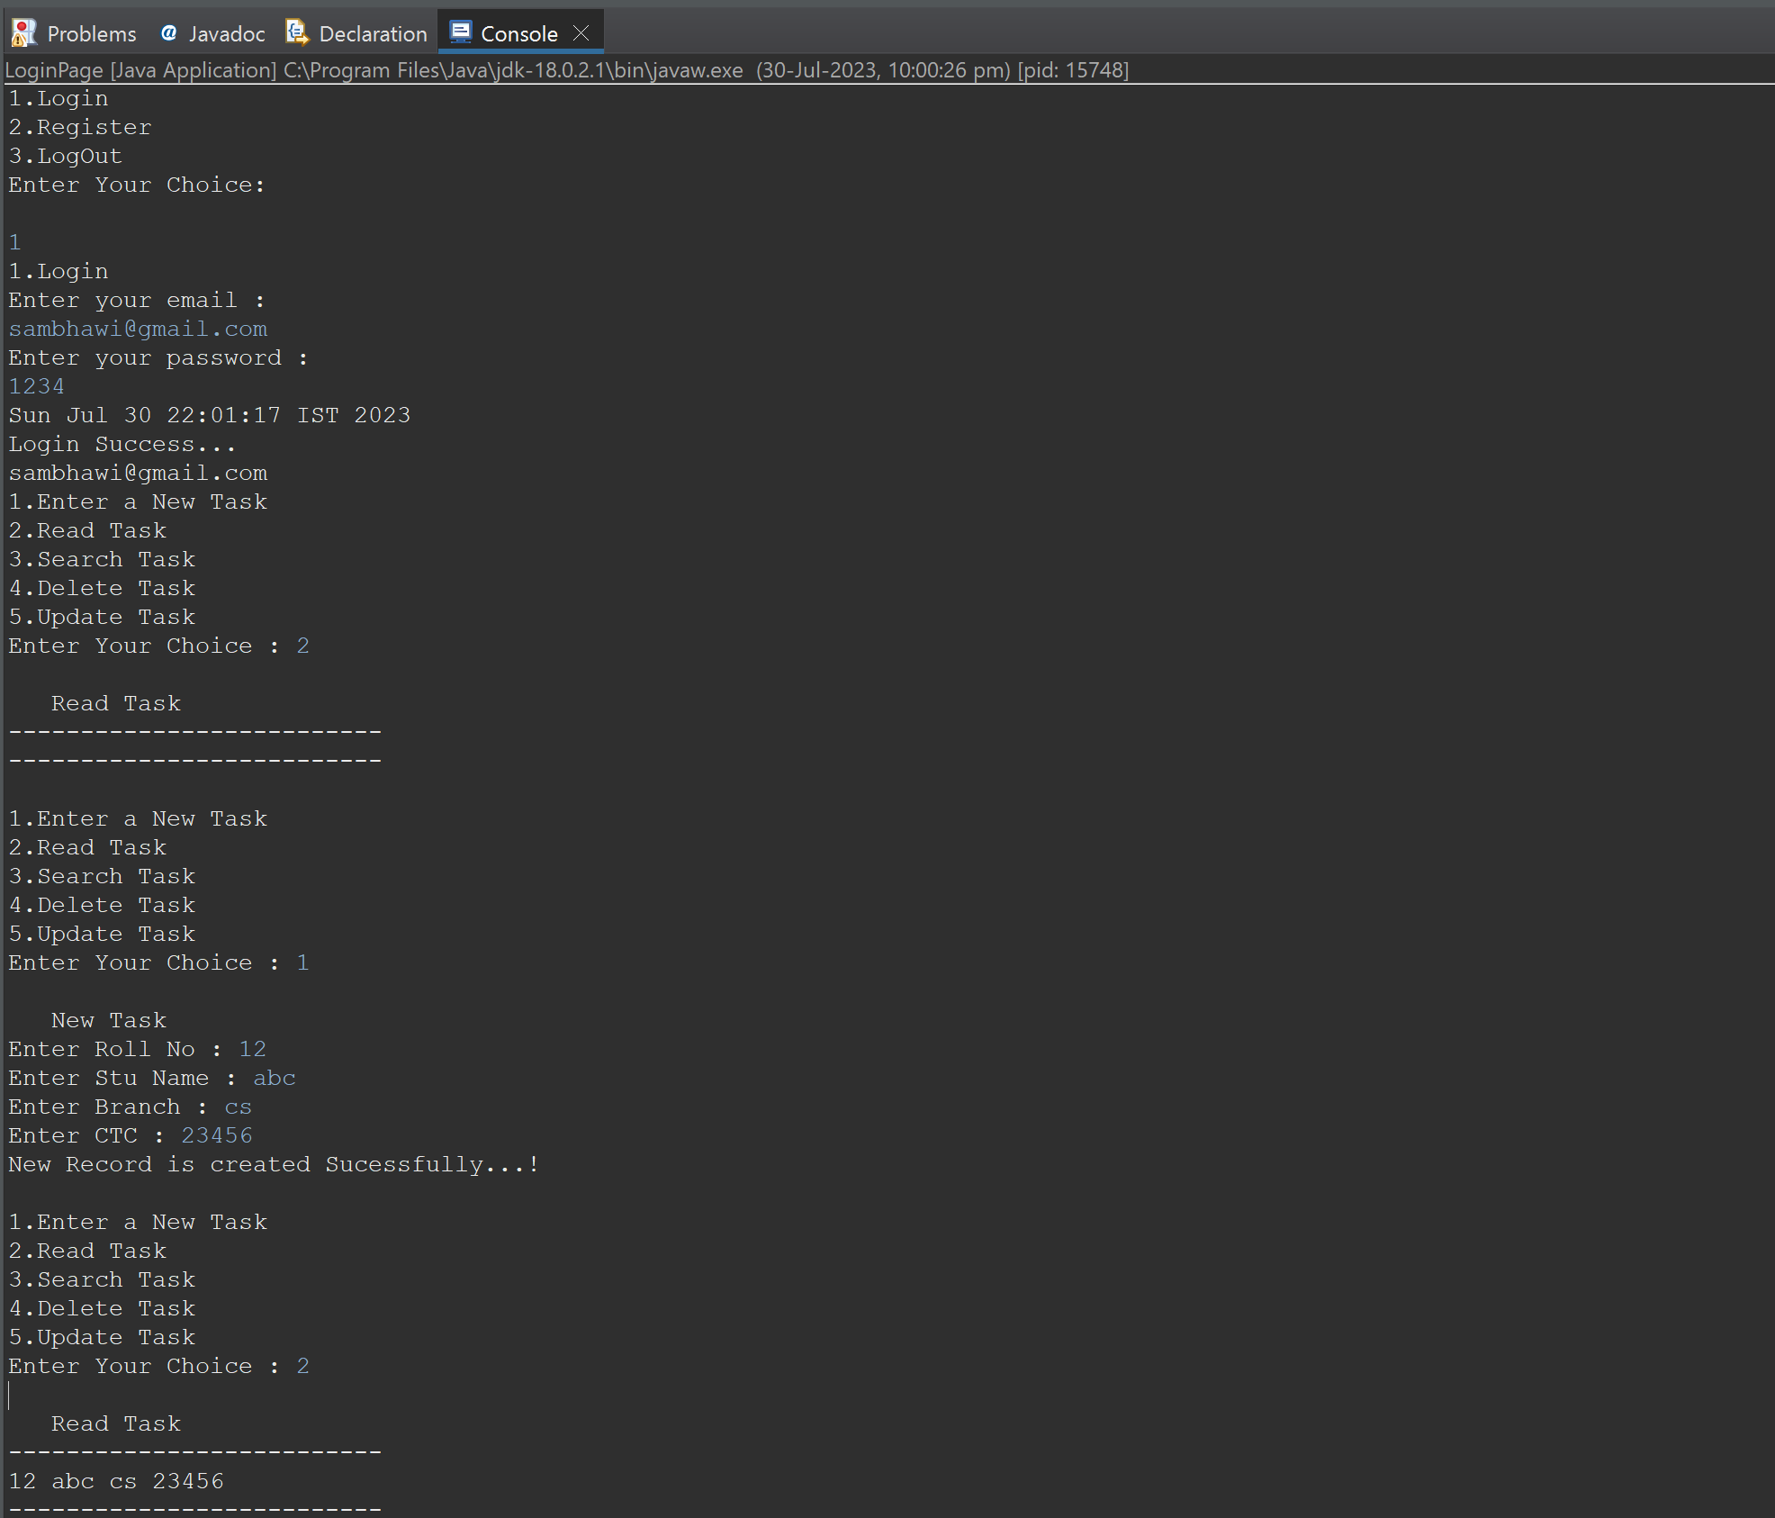Click 'New Record is created Sucessfully...!' line

click(x=274, y=1164)
